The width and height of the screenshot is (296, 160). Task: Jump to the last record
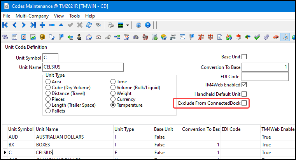pyautogui.click(x=33, y=25)
